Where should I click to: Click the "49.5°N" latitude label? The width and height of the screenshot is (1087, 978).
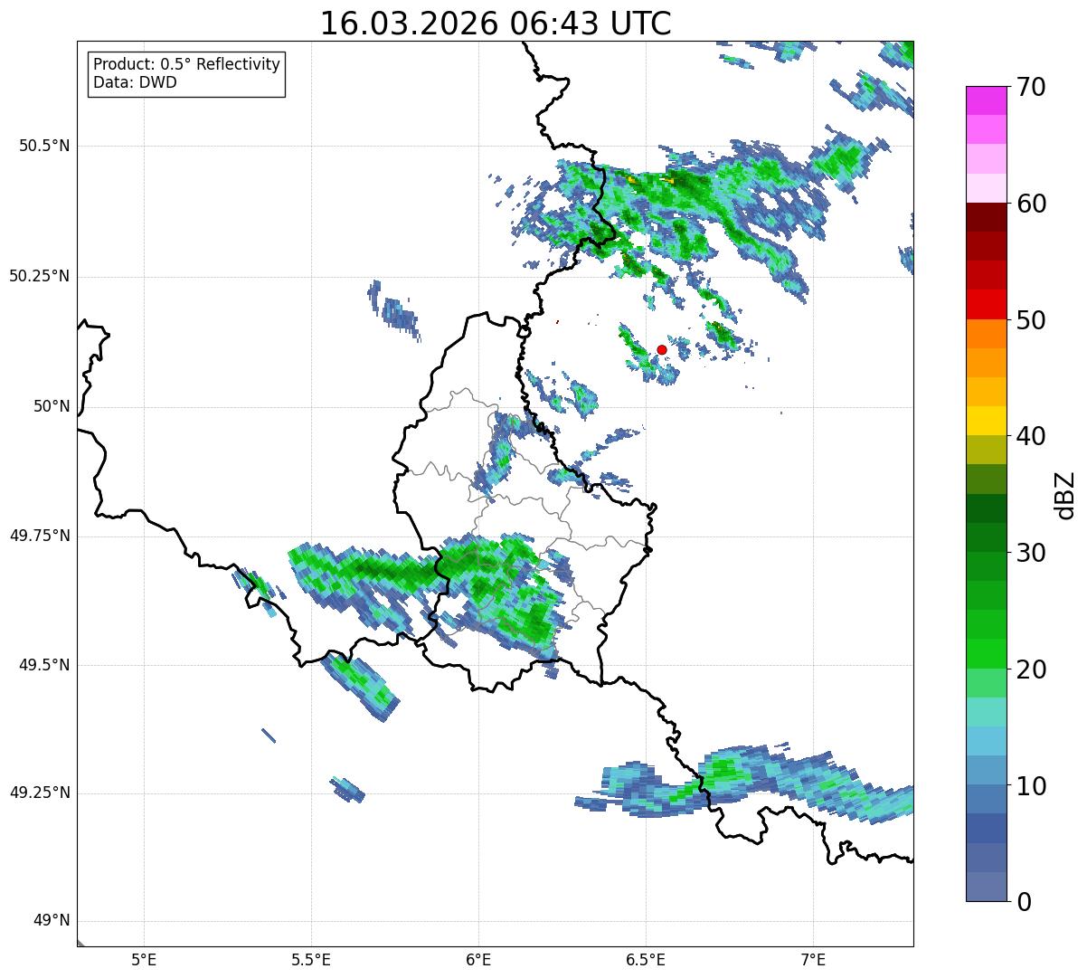(x=44, y=666)
